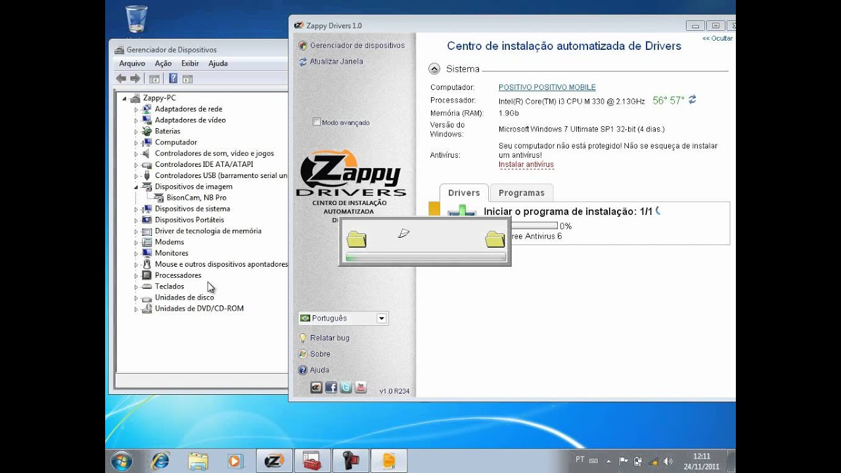
Task: Click the Zappy website icon beside Facebook
Action: click(x=316, y=388)
